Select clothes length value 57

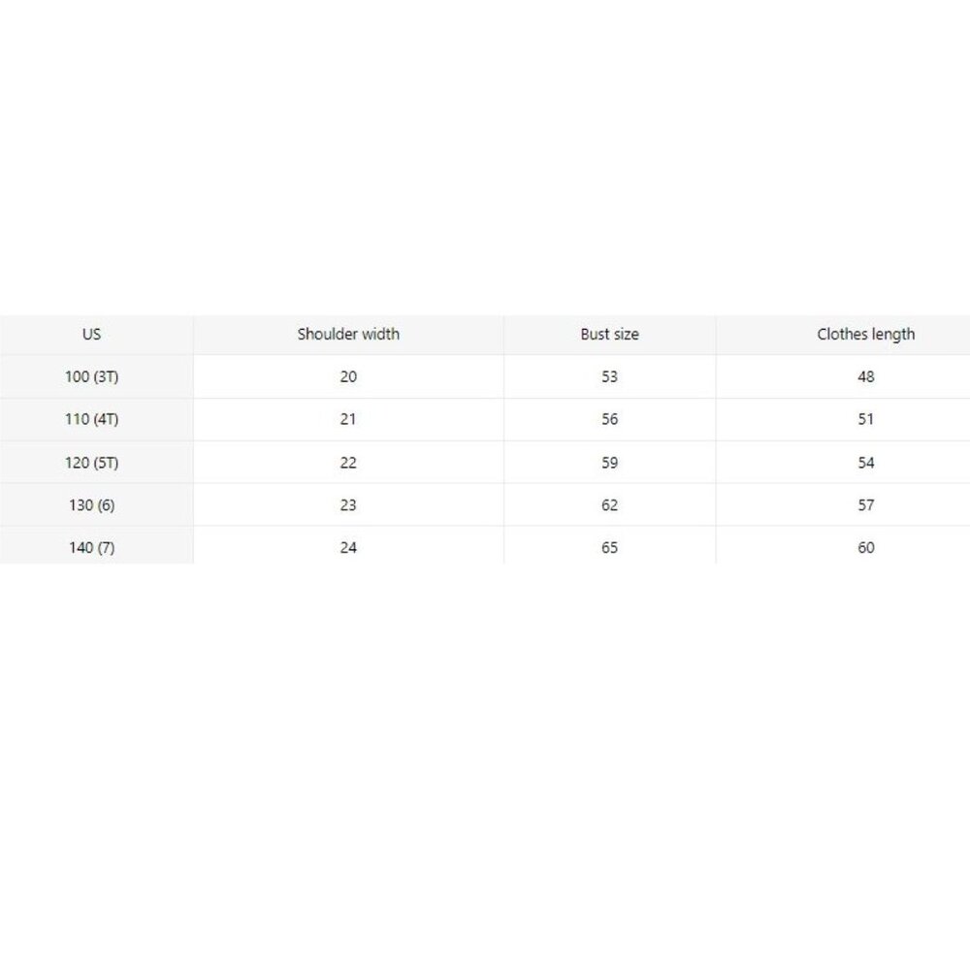(x=866, y=505)
